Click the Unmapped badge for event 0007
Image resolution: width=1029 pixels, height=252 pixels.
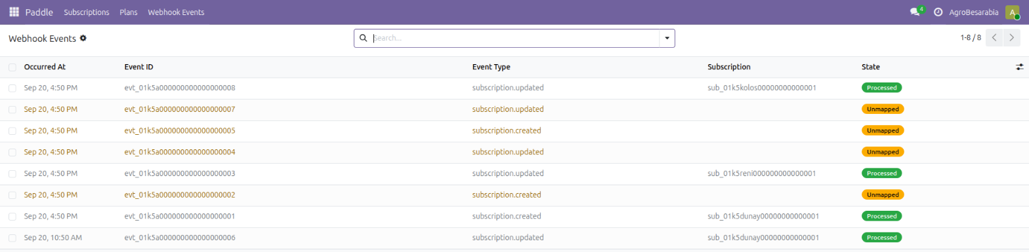(x=883, y=109)
